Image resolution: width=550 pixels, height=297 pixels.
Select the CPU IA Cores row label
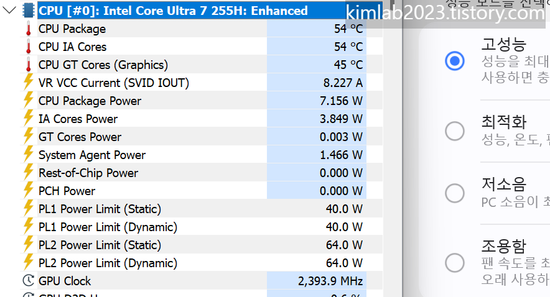[73, 47]
